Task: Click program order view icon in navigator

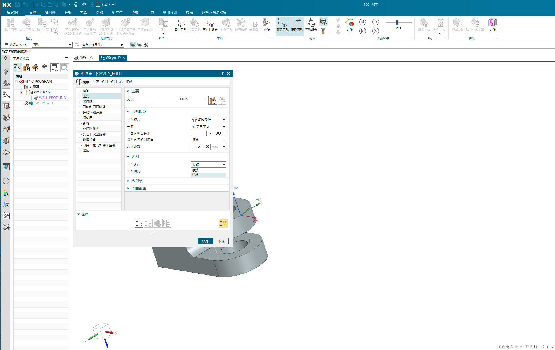Action: [x=17, y=68]
